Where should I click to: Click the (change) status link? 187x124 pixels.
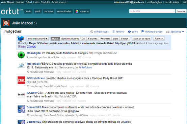tap(31, 46)
